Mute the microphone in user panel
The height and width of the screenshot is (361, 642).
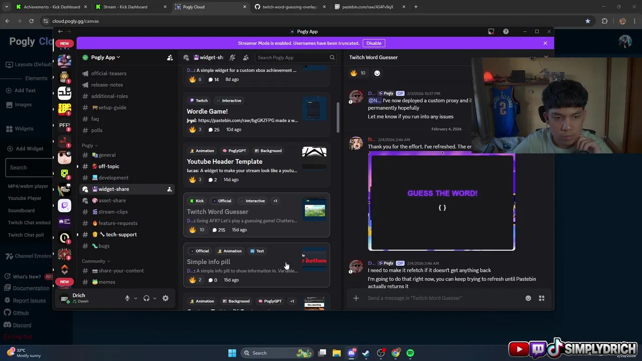(127, 298)
